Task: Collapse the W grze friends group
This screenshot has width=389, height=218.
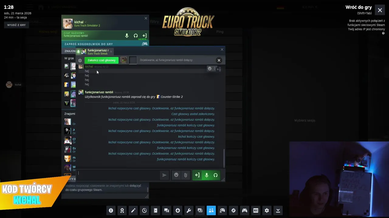Action: 69,58
